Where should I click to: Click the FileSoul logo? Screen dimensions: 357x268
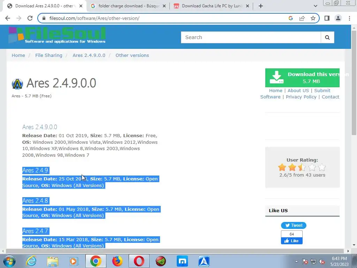tap(57, 35)
